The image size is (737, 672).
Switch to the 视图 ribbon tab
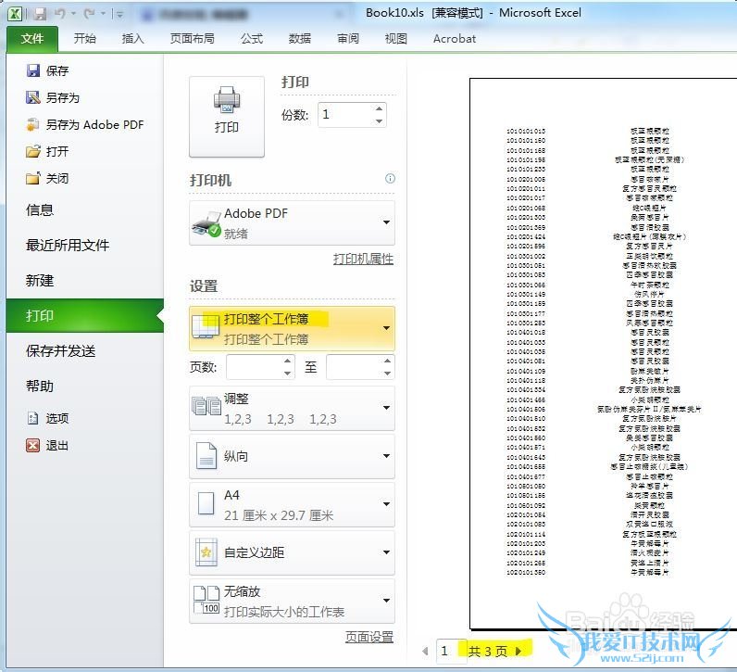pyautogui.click(x=396, y=39)
